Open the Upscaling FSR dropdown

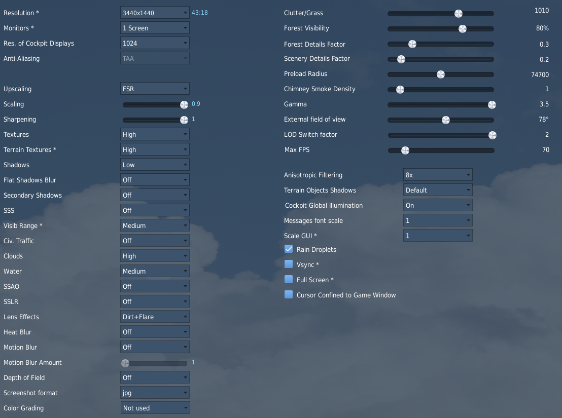[x=155, y=89]
